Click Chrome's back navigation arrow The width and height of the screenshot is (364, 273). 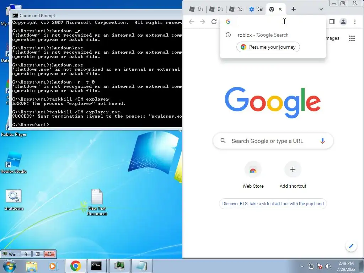coord(191,22)
